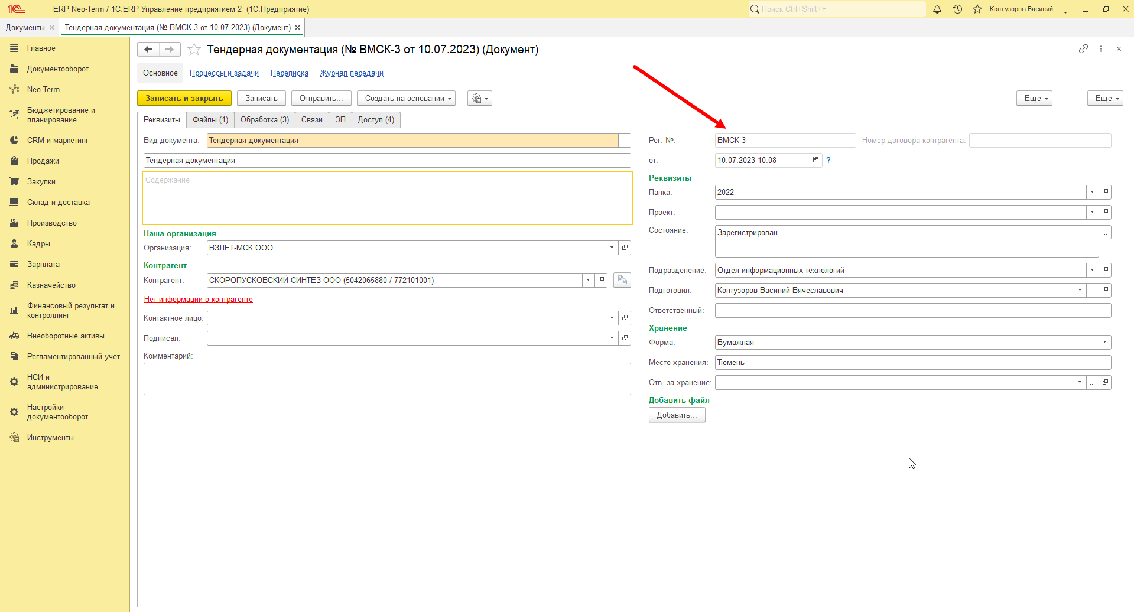Expand the Контрагент dropdown list
The image size is (1134, 612).
pos(588,280)
